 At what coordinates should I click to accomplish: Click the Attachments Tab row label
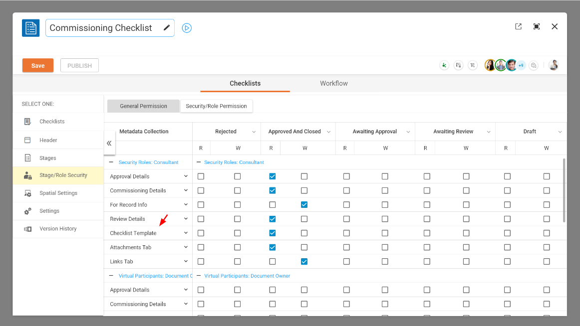pyautogui.click(x=131, y=247)
